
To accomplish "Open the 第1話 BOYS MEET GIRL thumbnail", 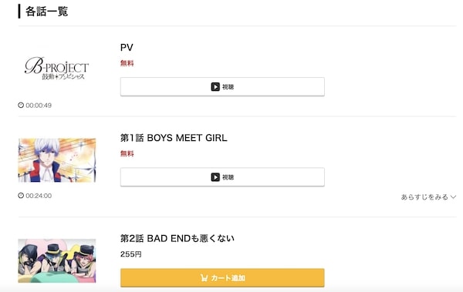I will tap(56, 160).
